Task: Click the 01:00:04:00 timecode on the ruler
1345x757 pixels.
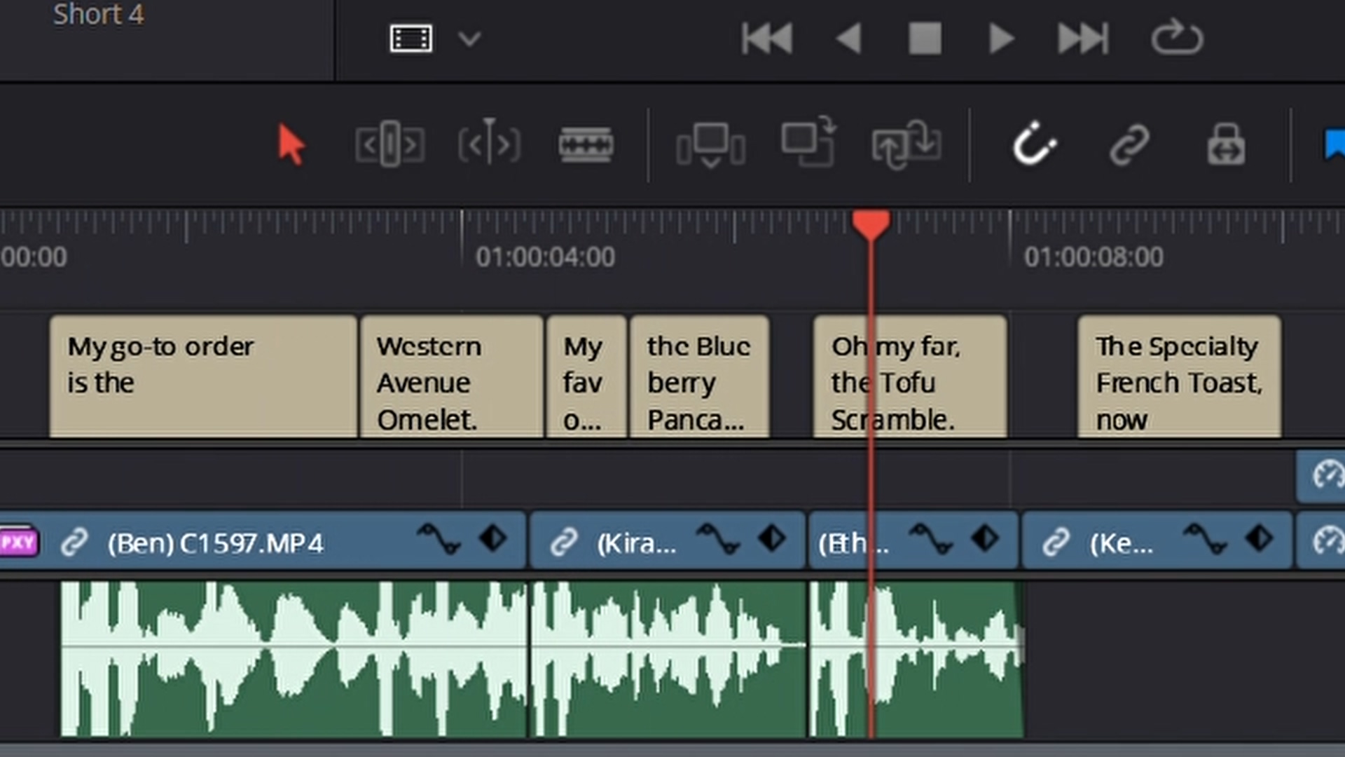Action: pyautogui.click(x=545, y=257)
